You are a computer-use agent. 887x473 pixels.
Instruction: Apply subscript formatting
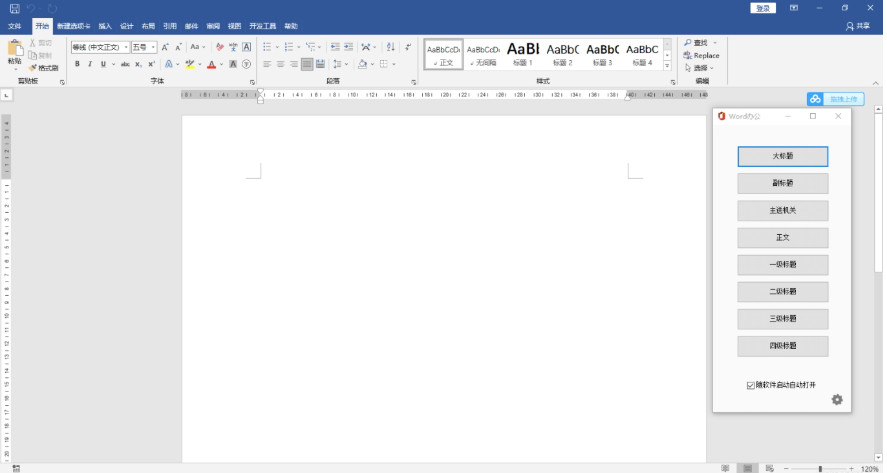pos(138,64)
